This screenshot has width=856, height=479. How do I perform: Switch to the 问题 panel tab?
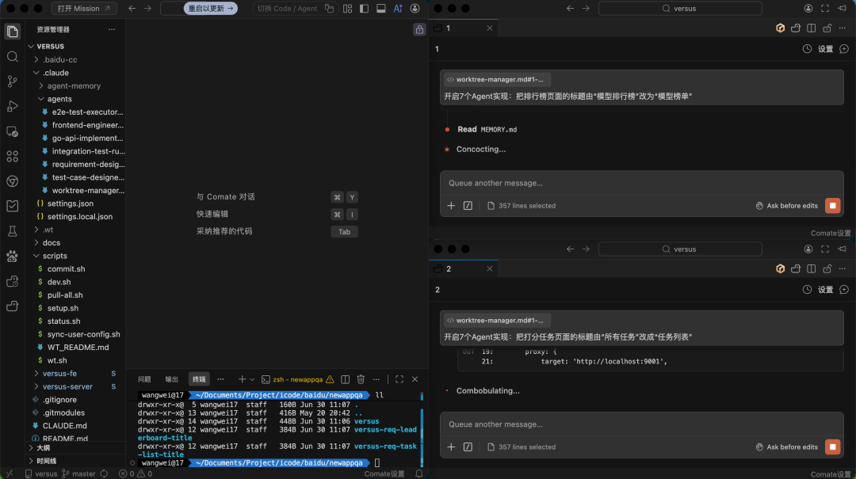144,379
